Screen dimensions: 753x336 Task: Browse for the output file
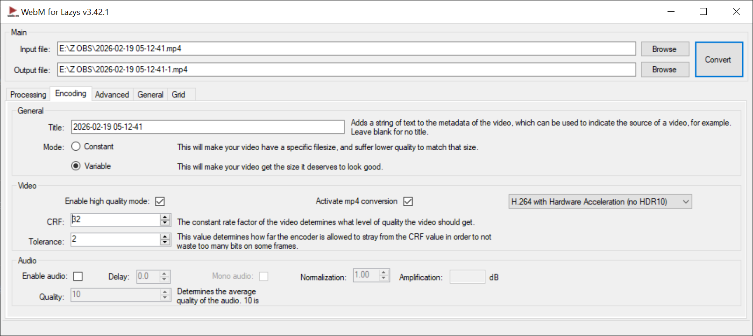(x=665, y=70)
